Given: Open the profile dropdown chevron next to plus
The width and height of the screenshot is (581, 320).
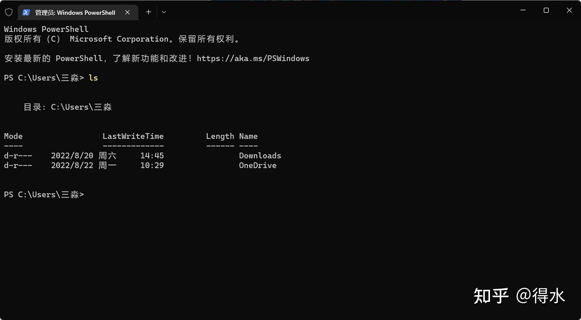Looking at the screenshot, I should [x=164, y=12].
